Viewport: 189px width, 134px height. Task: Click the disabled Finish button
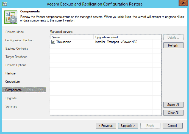(150, 126)
